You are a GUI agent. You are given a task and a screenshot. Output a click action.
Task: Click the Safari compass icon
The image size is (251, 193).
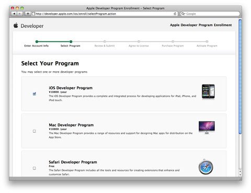point(206,167)
